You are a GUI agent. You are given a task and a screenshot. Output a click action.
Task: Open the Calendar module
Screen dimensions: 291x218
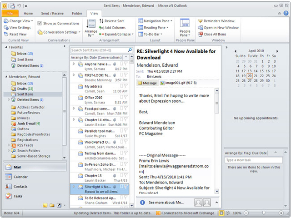pyautogui.click(x=35, y=177)
